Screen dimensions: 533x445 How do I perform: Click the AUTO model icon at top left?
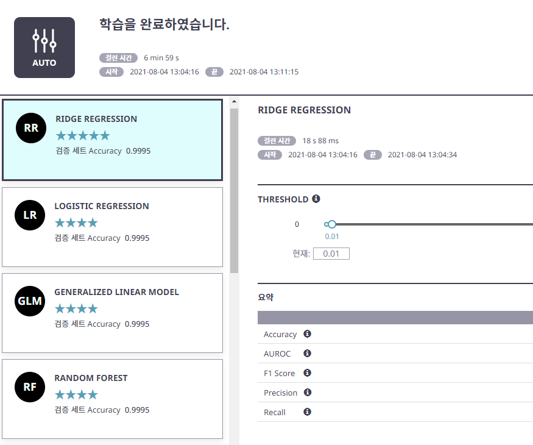tap(44, 47)
